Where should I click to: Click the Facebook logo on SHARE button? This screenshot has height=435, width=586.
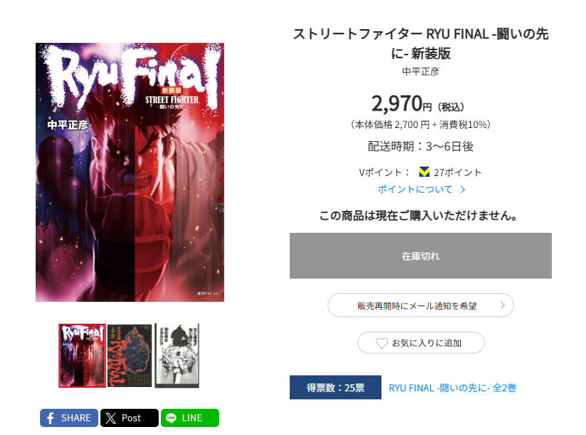[x=50, y=418]
